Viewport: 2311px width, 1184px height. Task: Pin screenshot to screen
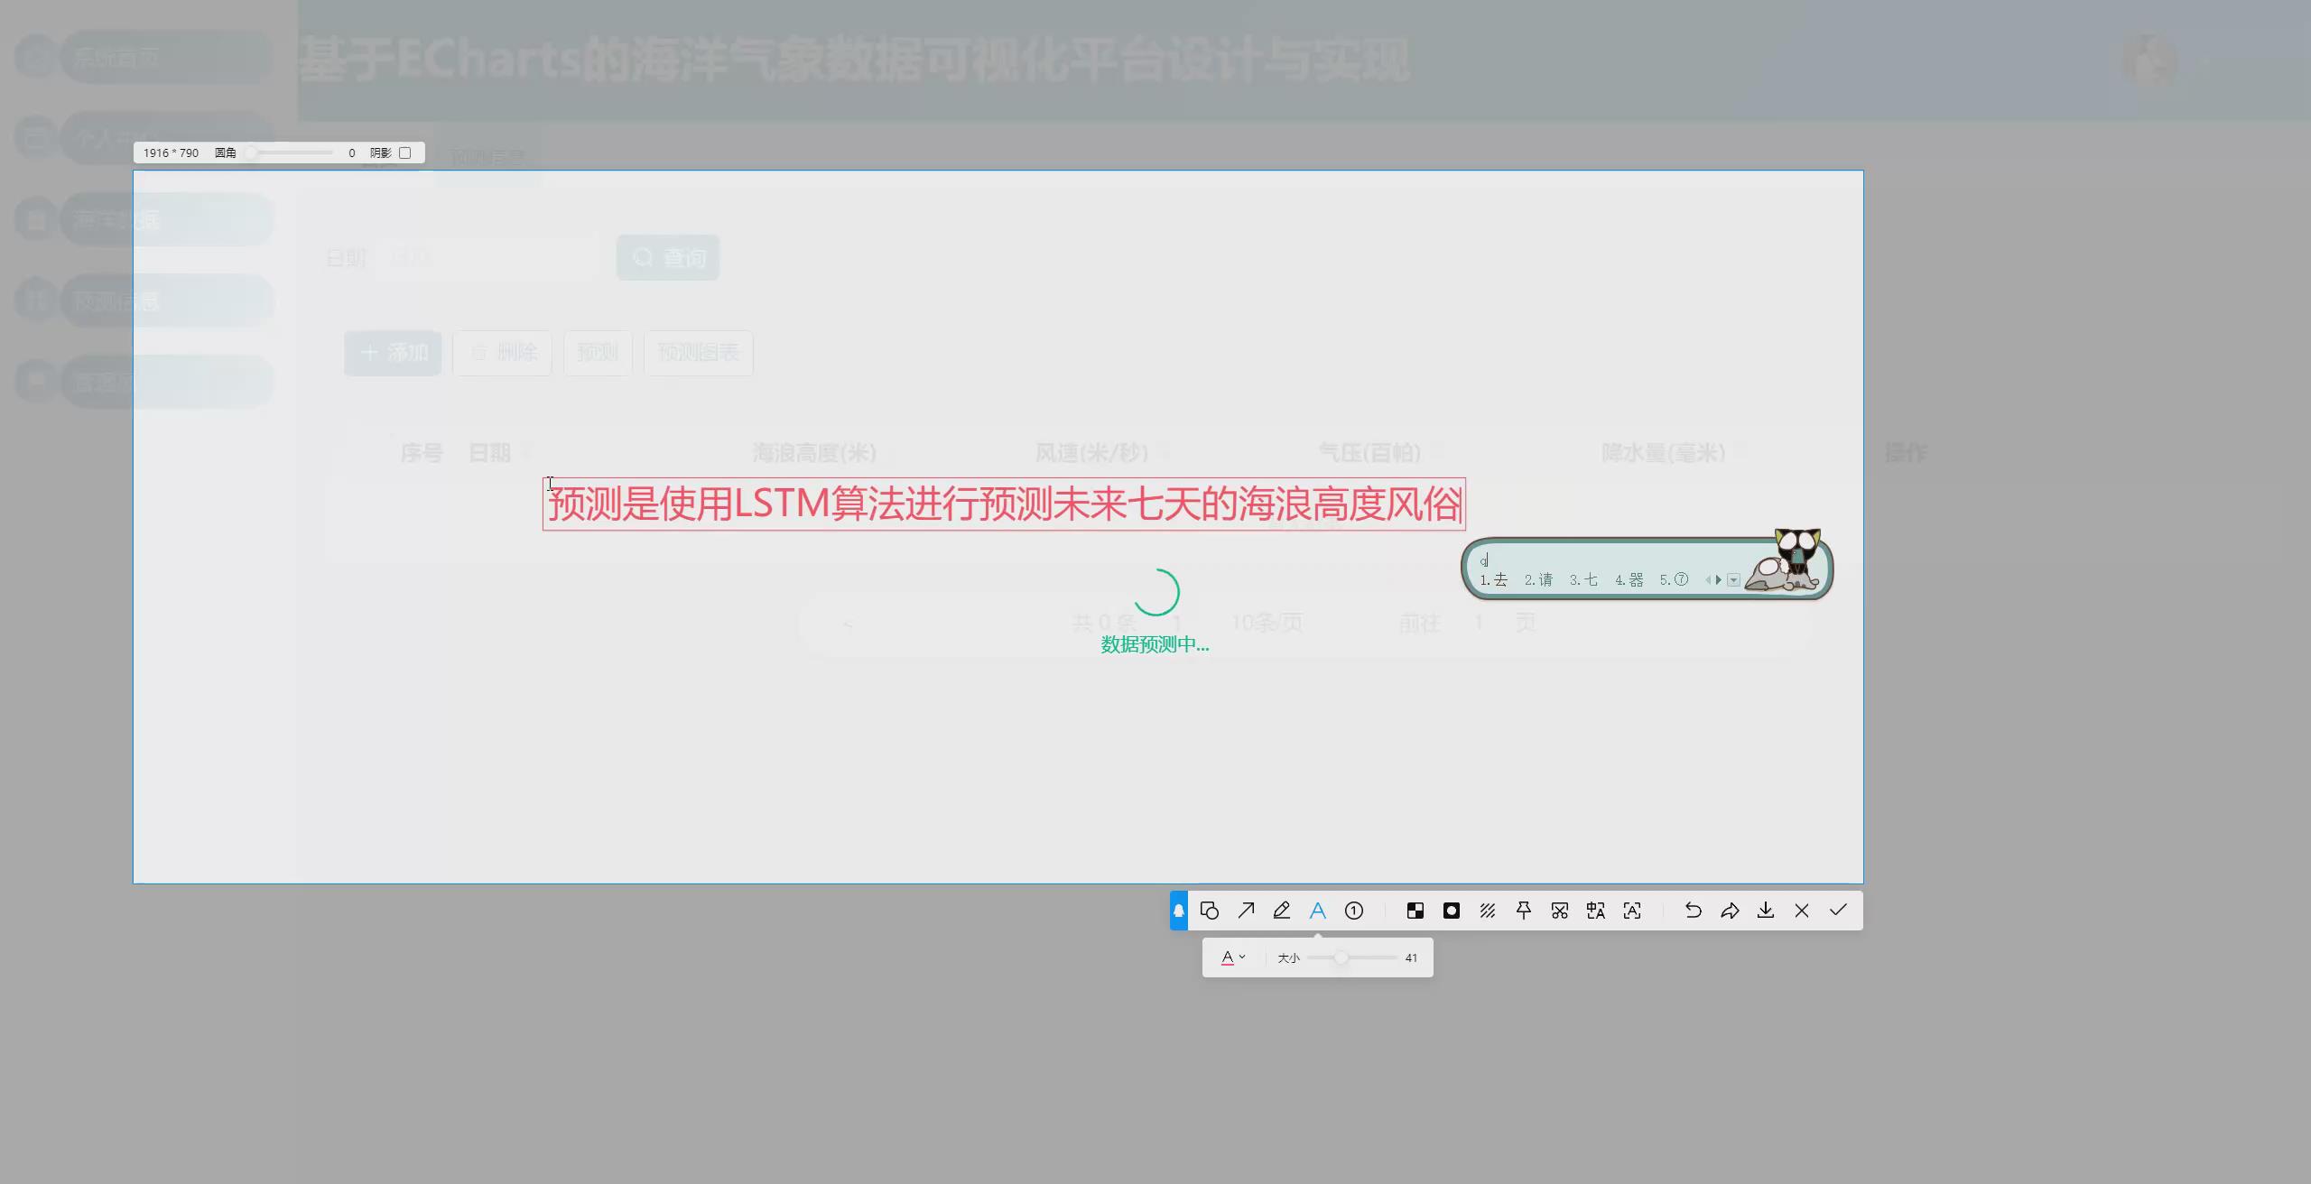tap(1524, 911)
